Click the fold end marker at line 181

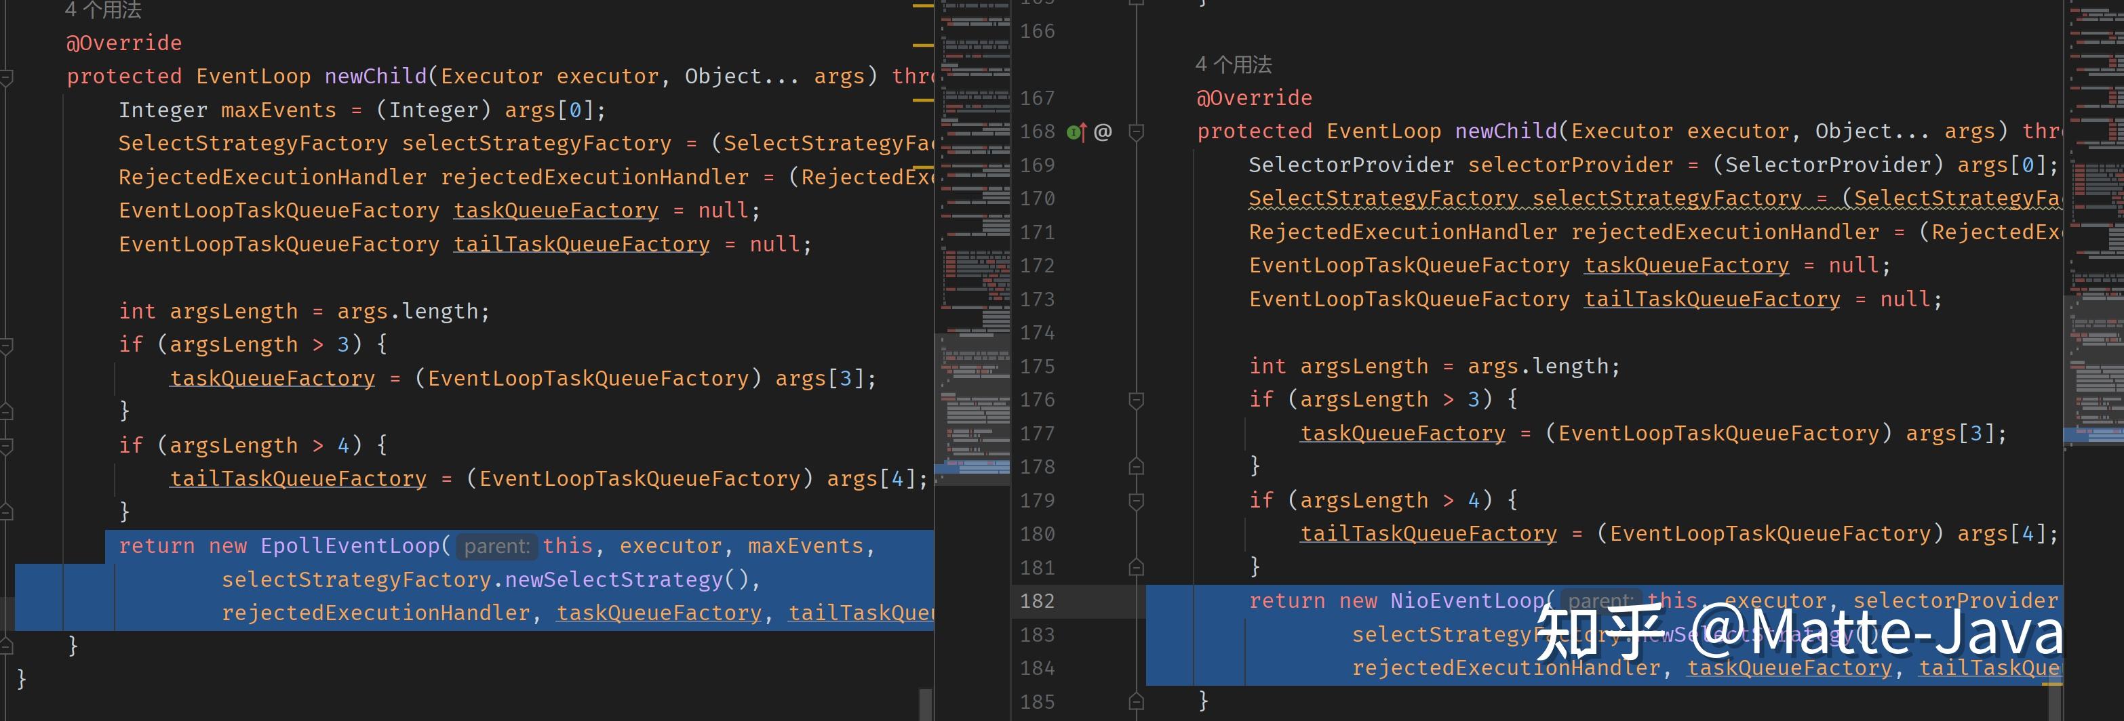point(1137,567)
